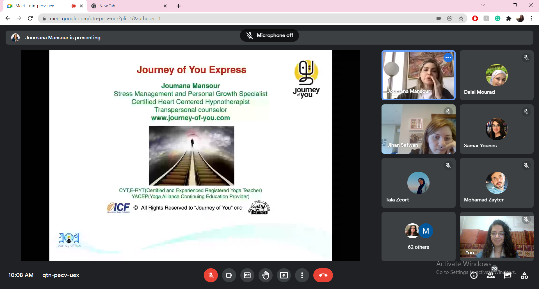This screenshot has width=539, height=289.
Task: Close the New Tab browser tab
Action: pos(165,6)
